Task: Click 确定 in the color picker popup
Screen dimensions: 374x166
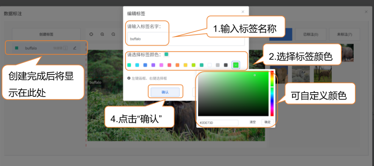Action: point(267,122)
